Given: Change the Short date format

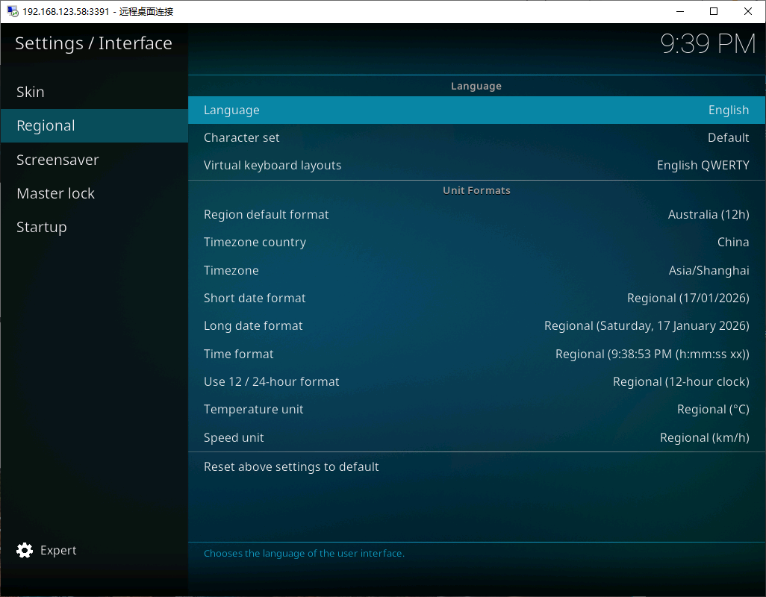Looking at the screenshot, I should (x=476, y=298).
